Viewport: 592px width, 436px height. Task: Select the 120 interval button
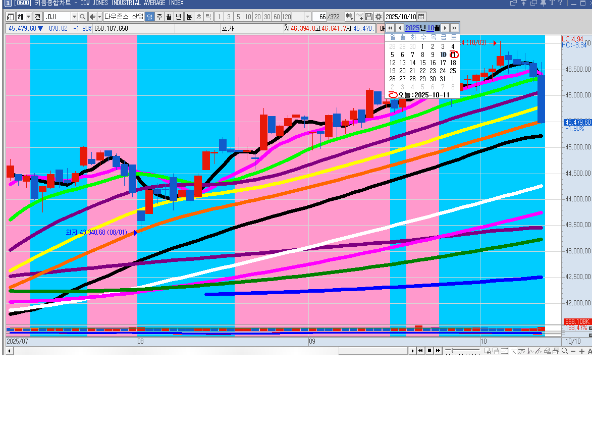[x=287, y=17]
